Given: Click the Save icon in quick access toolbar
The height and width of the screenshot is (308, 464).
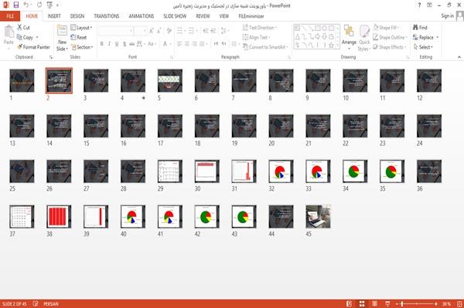Looking at the screenshot, I should (x=16, y=5).
